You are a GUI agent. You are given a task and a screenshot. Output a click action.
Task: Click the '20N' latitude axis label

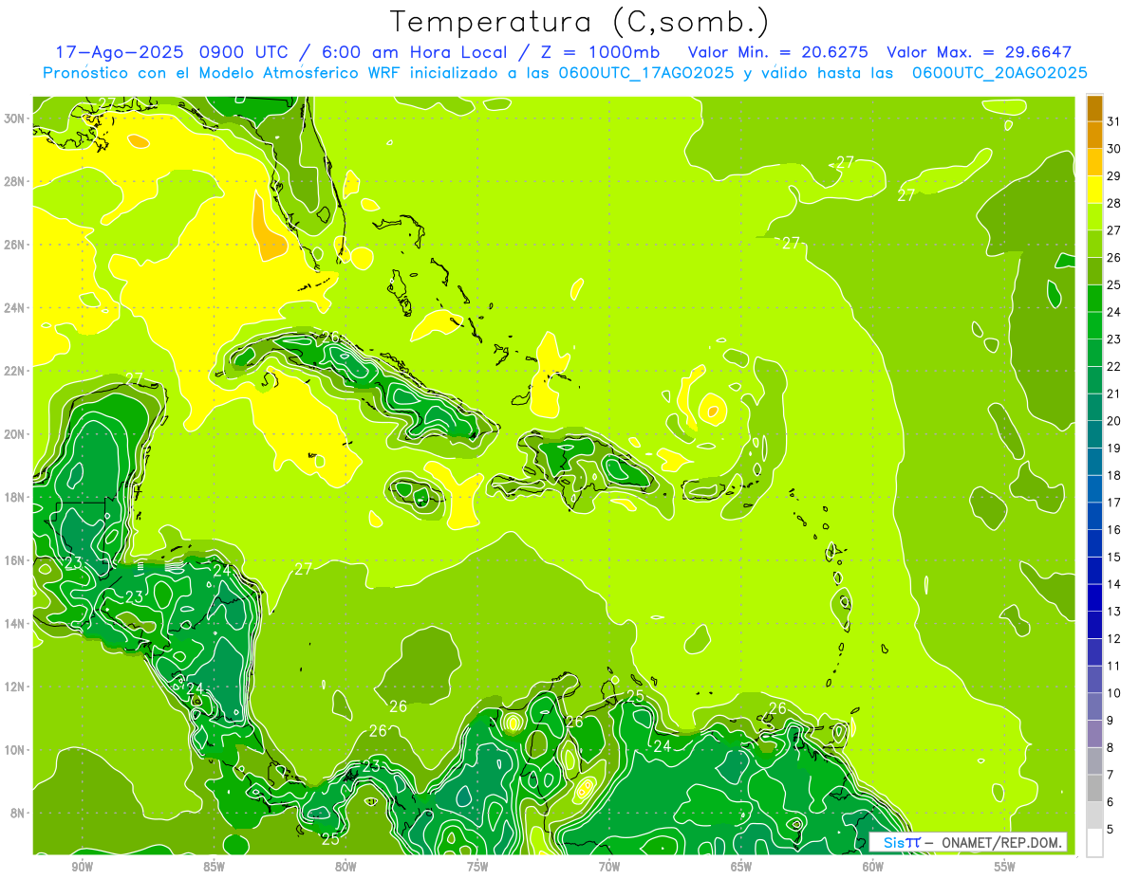pos(15,434)
